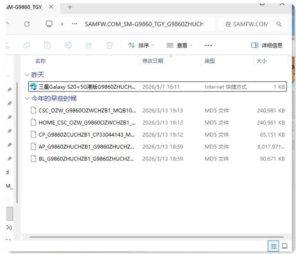Viewport: 296px width, 254px height.
Task: Open the toolbar more options ellipsis
Action: coord(208,46)
